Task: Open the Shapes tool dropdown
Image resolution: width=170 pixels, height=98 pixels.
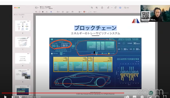Action: click(58, 12)
